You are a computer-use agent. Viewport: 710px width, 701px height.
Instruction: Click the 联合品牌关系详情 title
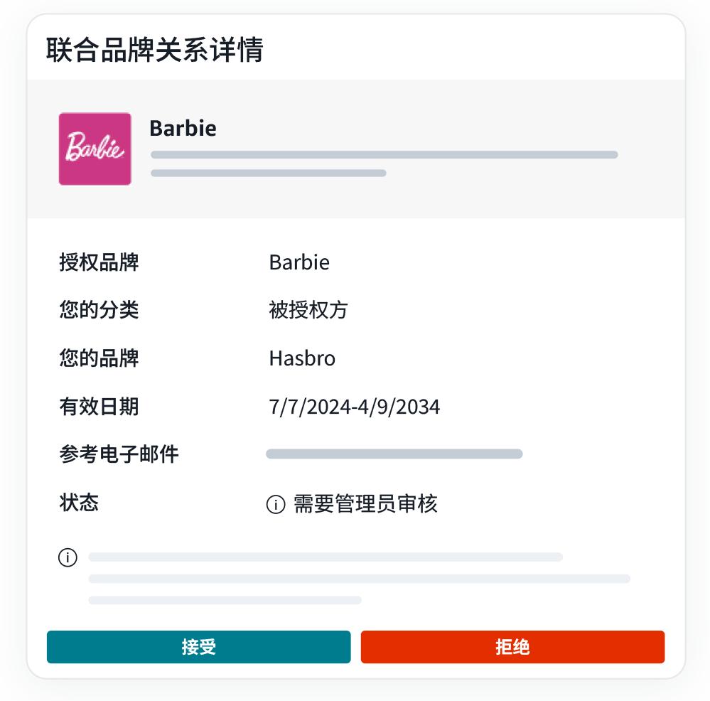[x=155, y=50]
